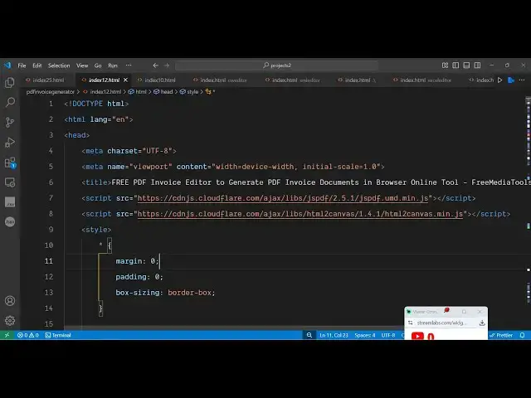Open html2canvas.min.js CDN link
Viewport: 531px width, 398px height.
pos(300,214)
